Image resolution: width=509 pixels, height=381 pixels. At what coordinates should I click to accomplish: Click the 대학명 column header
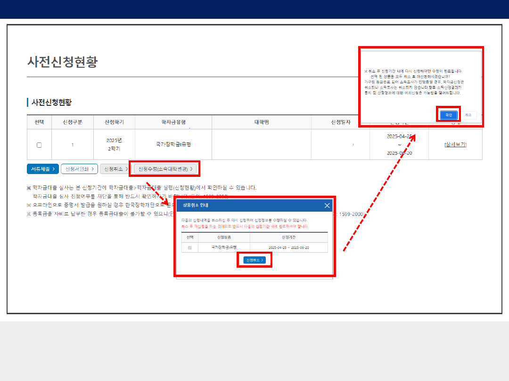coord(261,122)
